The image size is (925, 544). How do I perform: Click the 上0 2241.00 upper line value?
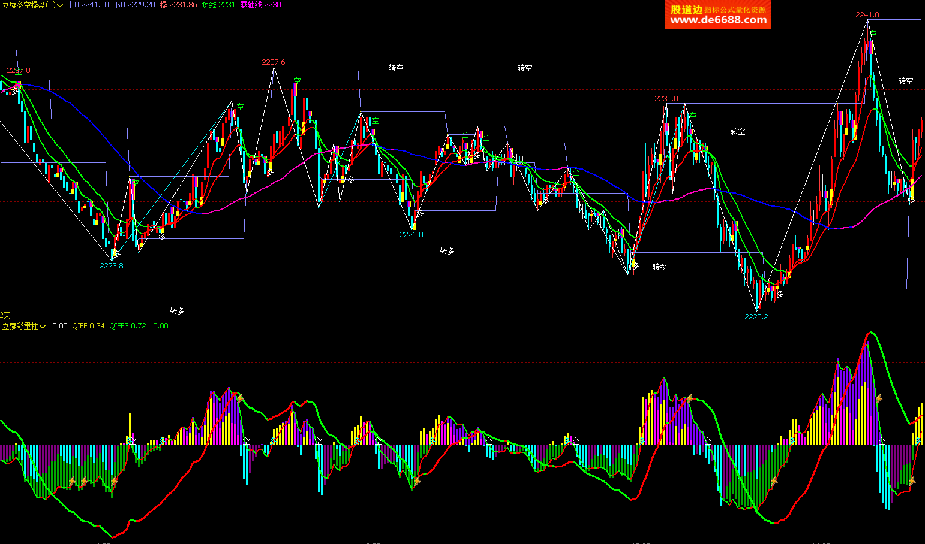[88, 5]
